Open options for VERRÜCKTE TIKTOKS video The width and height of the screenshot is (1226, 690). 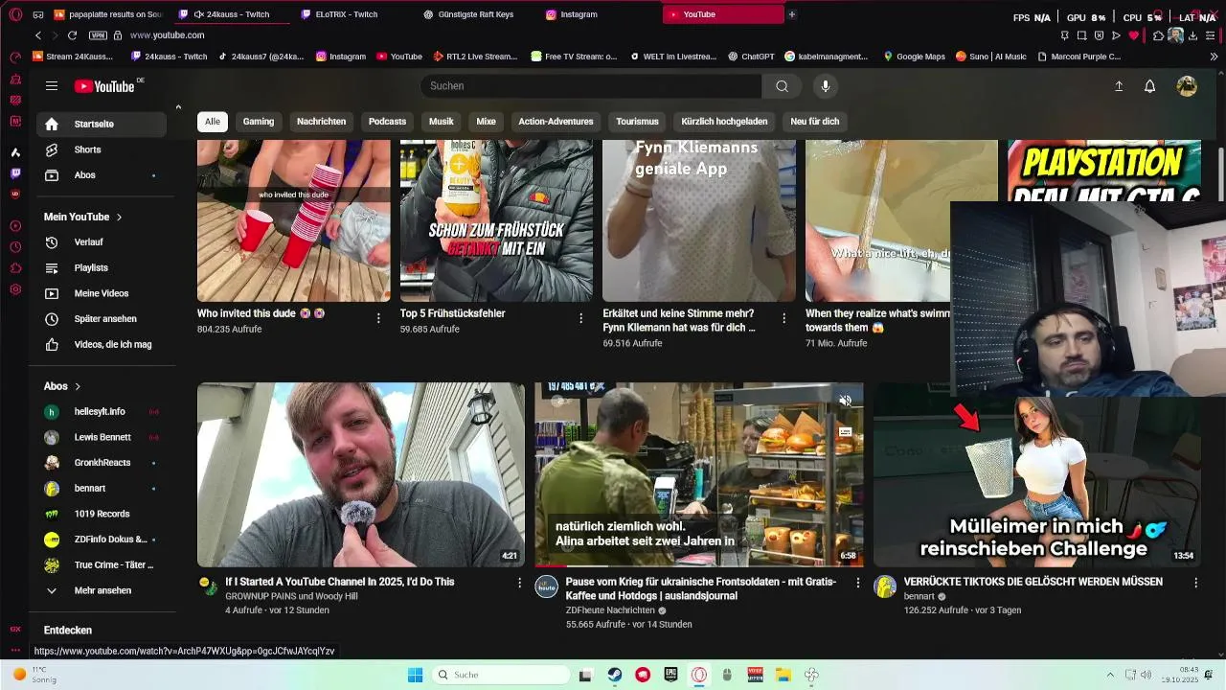point(1195,583)
